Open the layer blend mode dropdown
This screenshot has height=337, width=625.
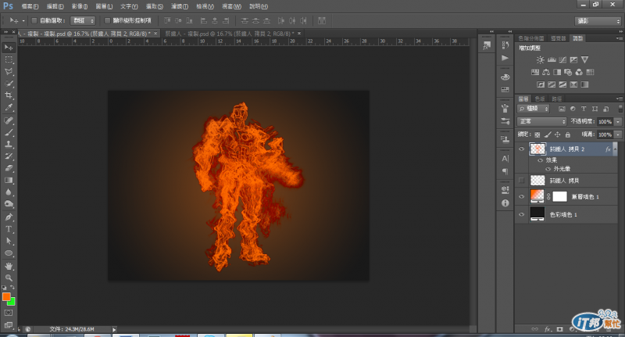(x=541, y=121)
